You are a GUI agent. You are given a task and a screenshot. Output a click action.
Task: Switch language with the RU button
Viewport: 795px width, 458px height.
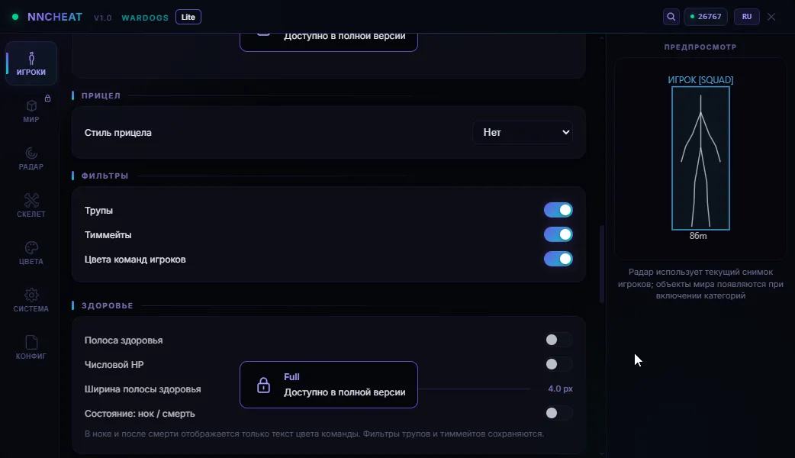[747, 17]
